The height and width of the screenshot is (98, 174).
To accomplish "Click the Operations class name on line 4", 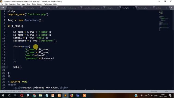I will pos(32,20).
